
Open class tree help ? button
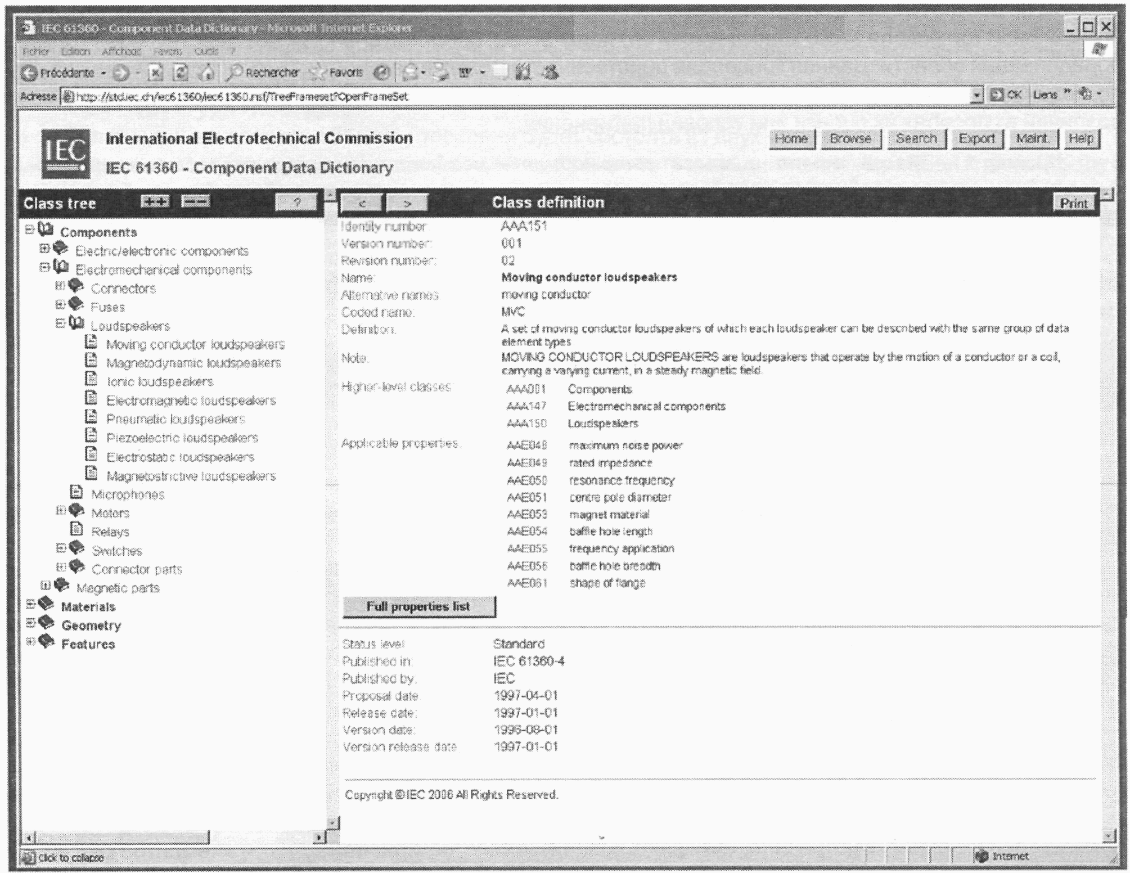click(x=296, y=203)
